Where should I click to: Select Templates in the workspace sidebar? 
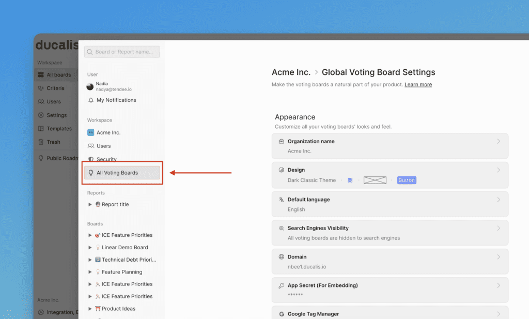pos(59,129)
